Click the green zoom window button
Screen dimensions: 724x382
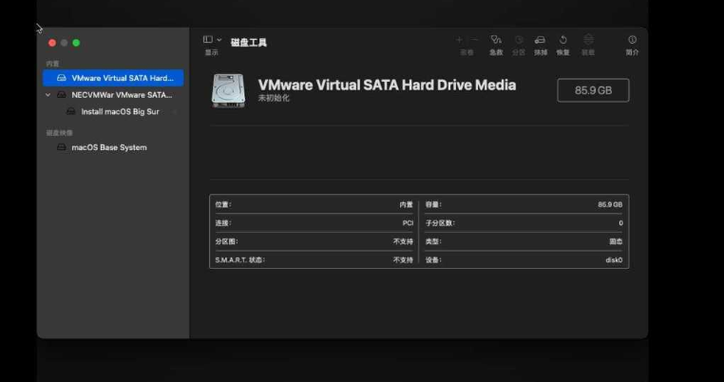(76, 43)
